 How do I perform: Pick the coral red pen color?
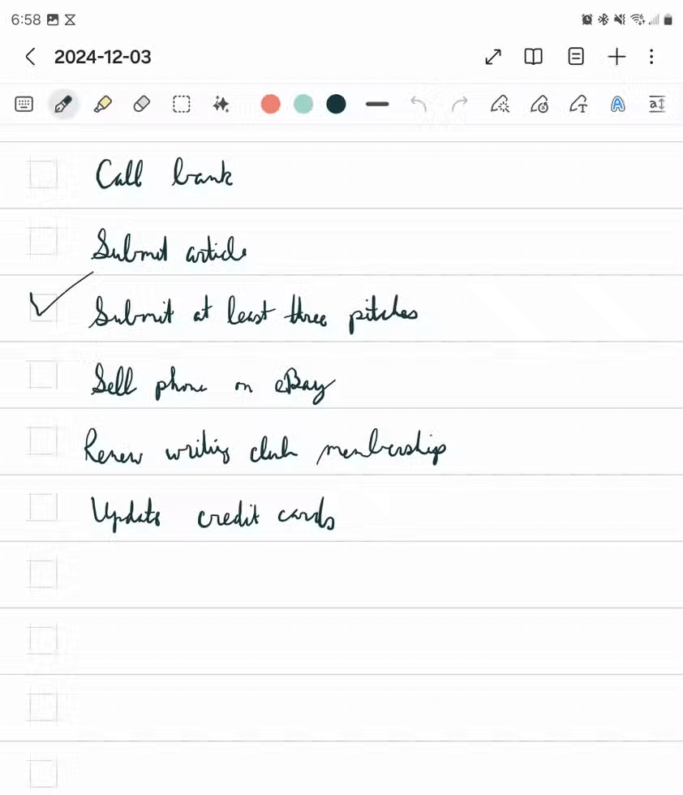[270, 105]
